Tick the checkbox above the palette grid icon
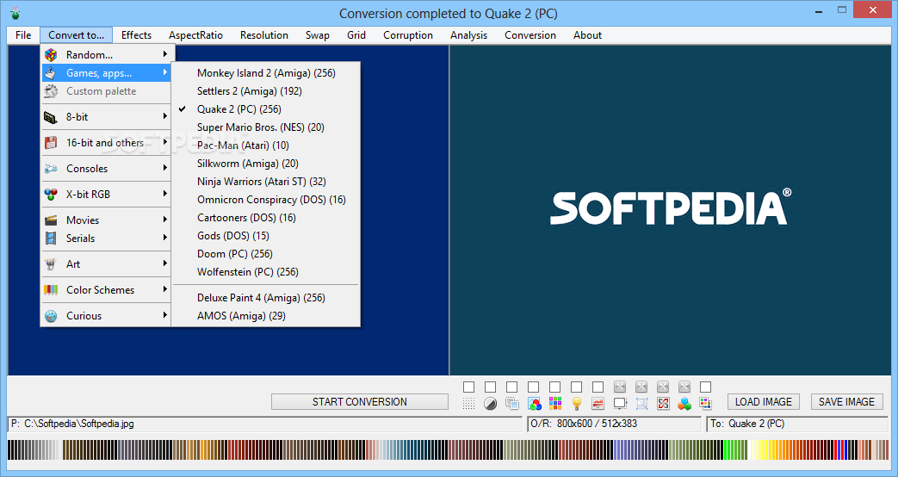The height and width of the screenshot is (477, 898). tap(555, 387)
